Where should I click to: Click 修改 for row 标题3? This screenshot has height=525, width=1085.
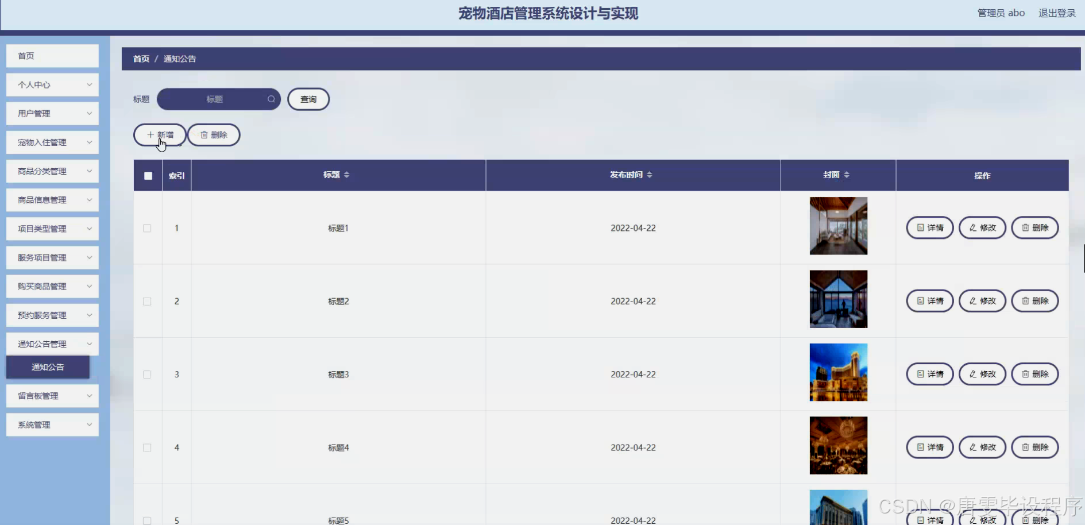[982, 374]
